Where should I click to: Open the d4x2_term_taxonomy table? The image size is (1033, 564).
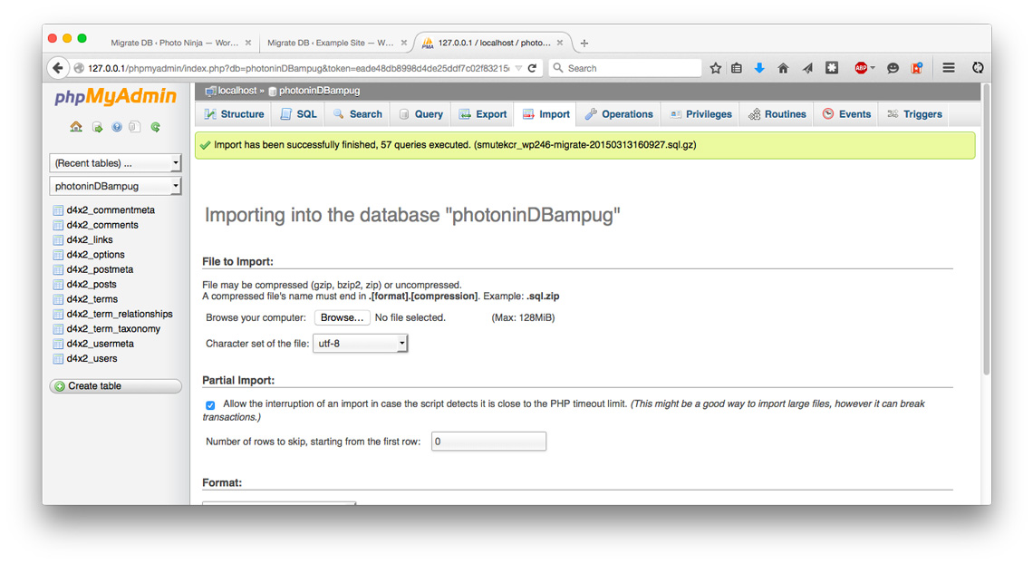click(113, 329)
